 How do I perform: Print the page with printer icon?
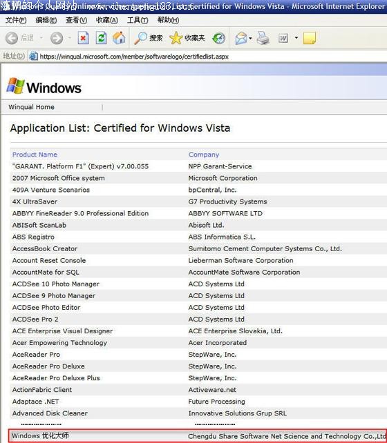263,38
